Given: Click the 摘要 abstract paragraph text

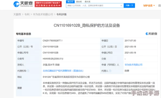Looking at the screenshot, I should click(99, 88).
